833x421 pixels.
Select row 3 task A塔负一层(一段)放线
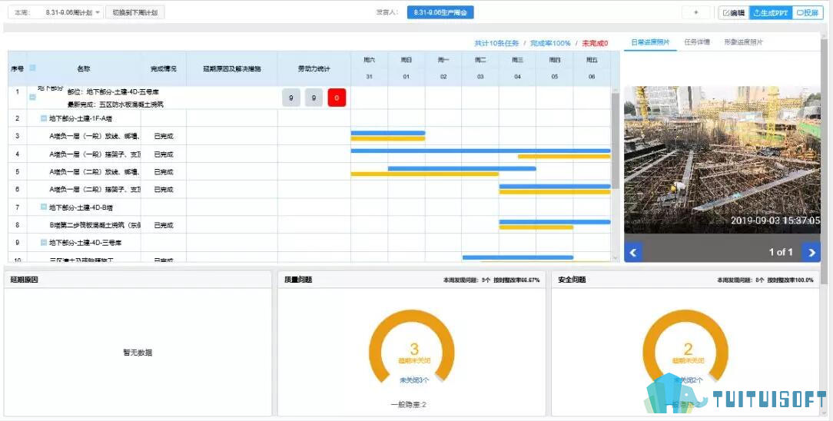95,137
